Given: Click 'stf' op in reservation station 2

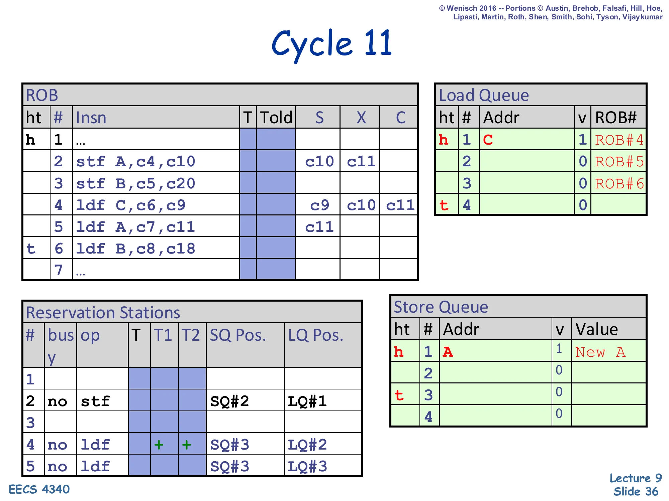Looking at the screenshot, I should [95, 401].
